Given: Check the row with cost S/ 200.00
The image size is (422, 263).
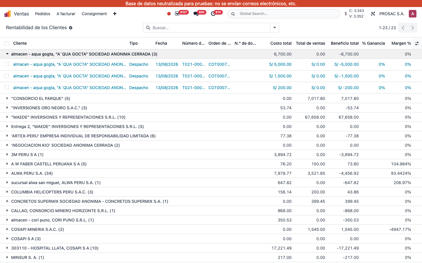Looking at the screenshot, I should [x=7, y=88].
